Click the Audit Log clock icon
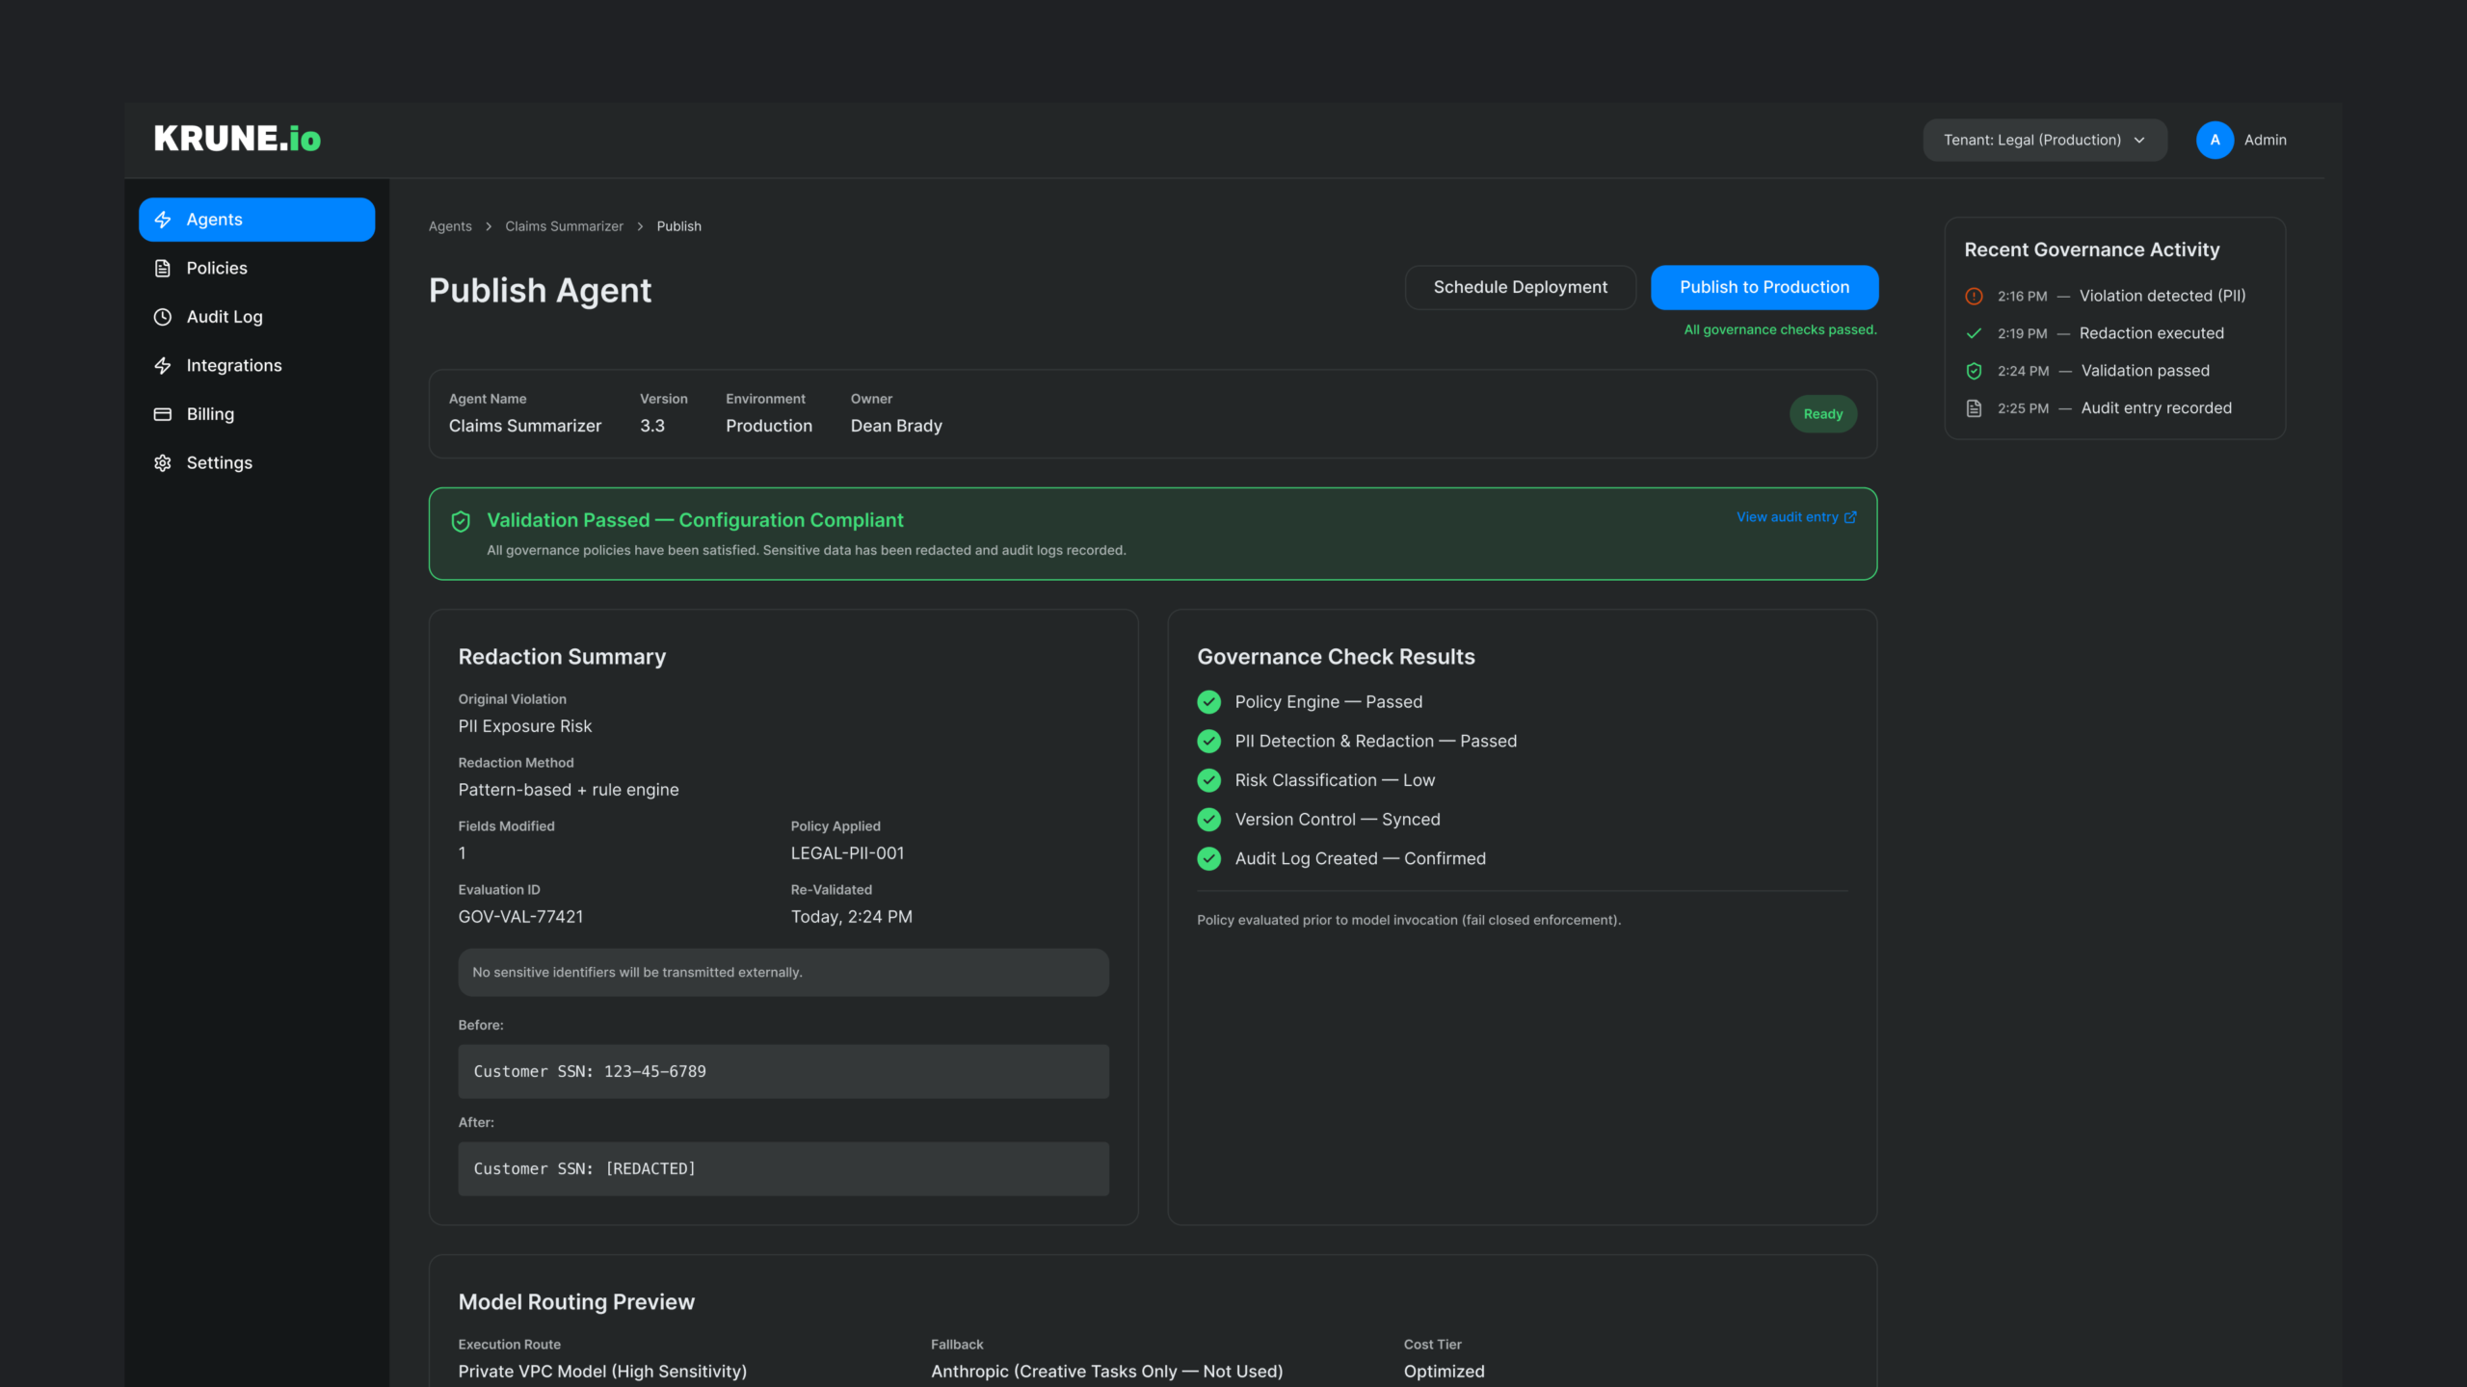 coord(163,317)
